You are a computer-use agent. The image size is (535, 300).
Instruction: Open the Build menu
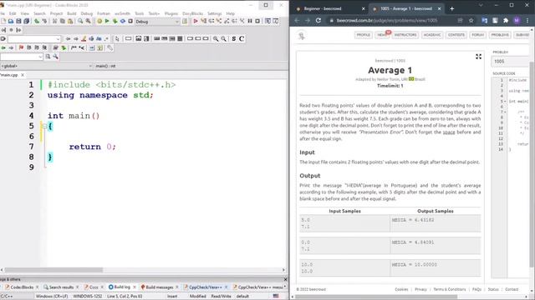(x=72, y=13)
